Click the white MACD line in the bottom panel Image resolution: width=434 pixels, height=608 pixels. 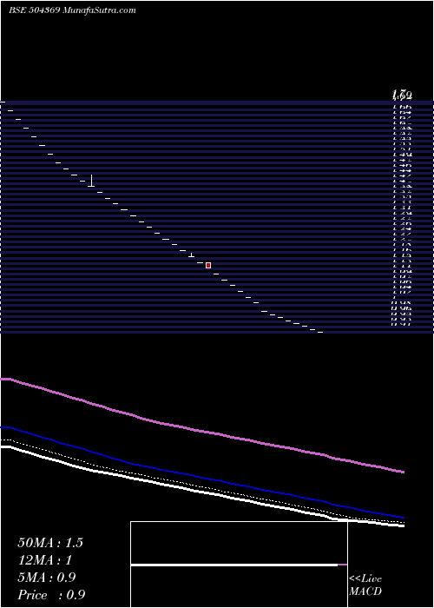coord(234,565)
